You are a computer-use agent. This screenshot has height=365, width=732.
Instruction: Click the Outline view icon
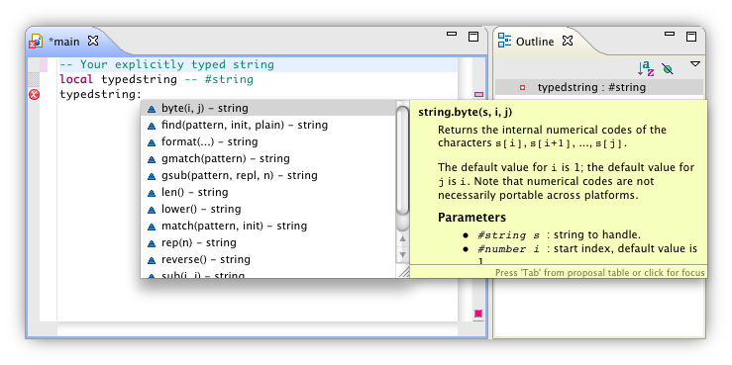pyautogui.click(x=504, y=41)
